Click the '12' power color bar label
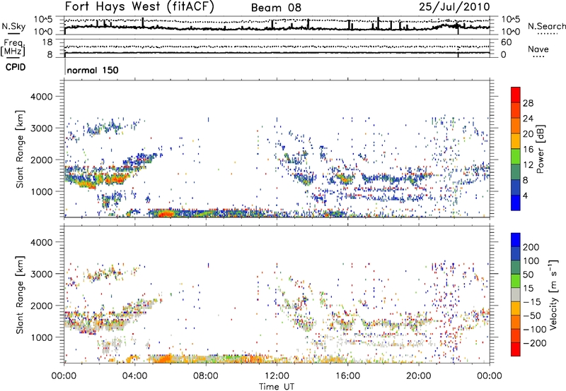The height and width of the screenshot is (391, 566). point(528,165)
